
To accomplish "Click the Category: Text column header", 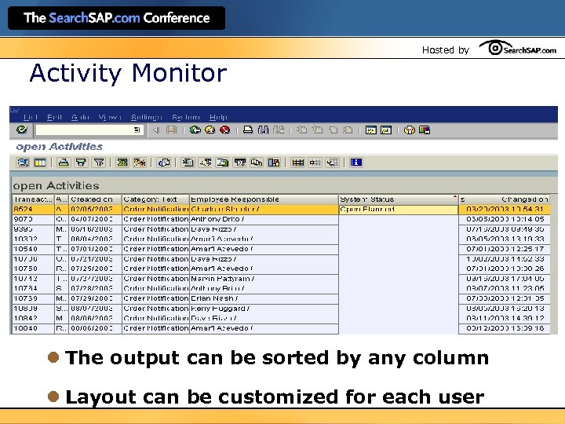I will pos(155,199).
